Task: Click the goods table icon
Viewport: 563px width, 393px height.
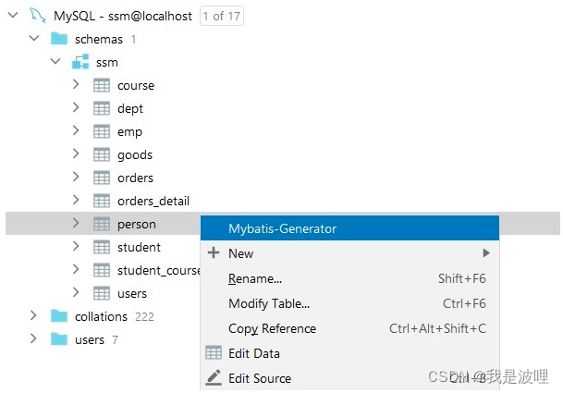Action: (x=102, y=154)
